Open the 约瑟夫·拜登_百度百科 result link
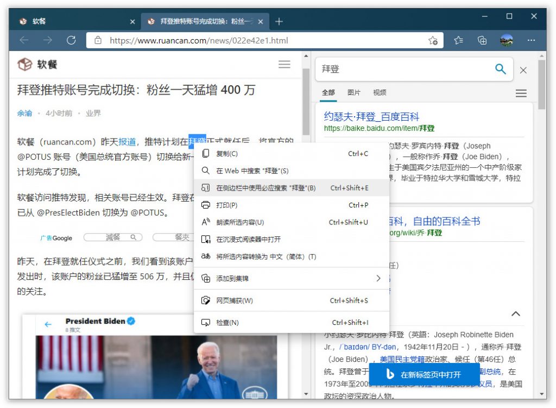The height and width of the screenshot is (408, 556). (371, 116)
